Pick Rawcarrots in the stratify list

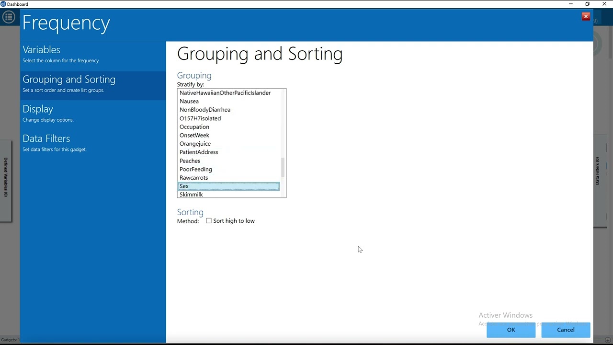228,178
